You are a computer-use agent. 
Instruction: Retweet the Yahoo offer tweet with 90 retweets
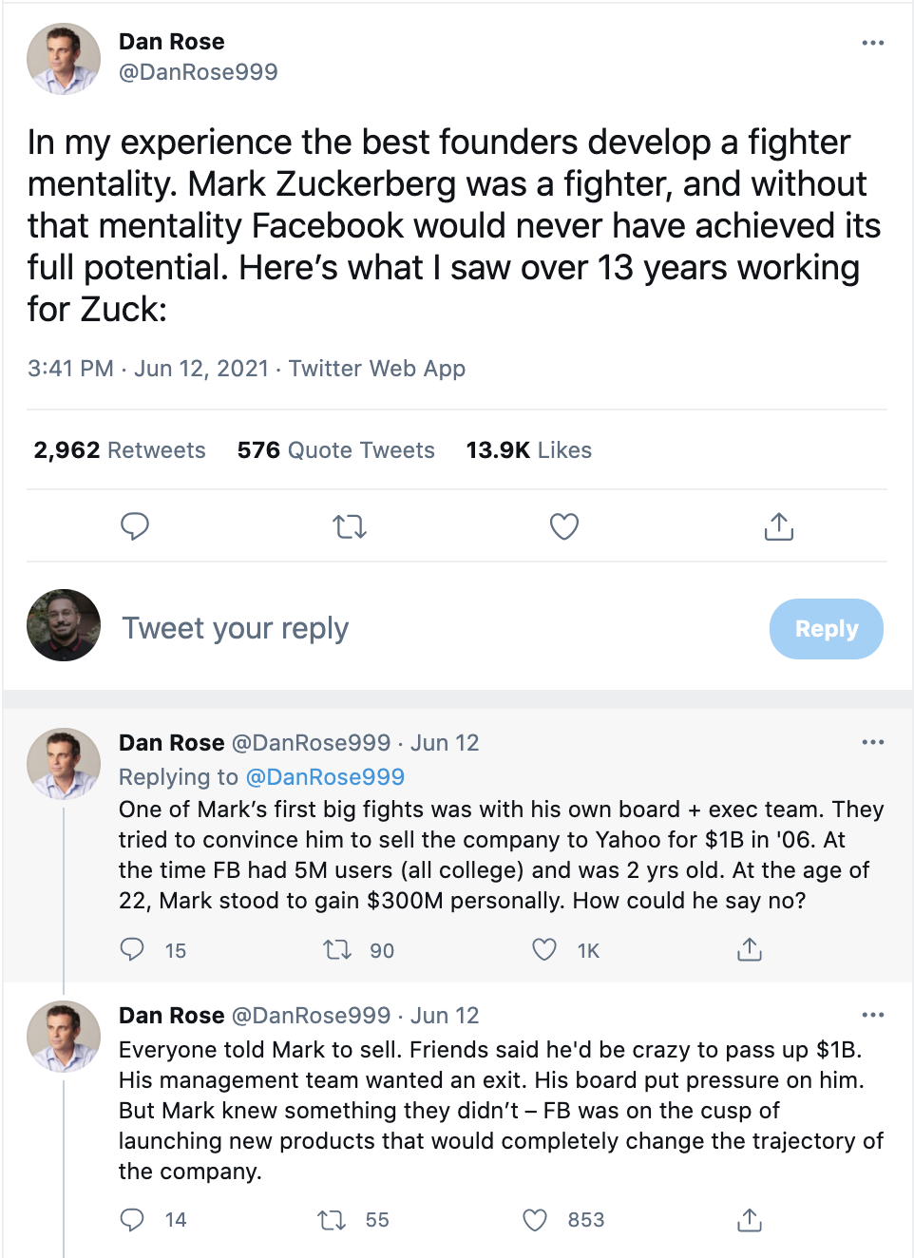(337, 949)
